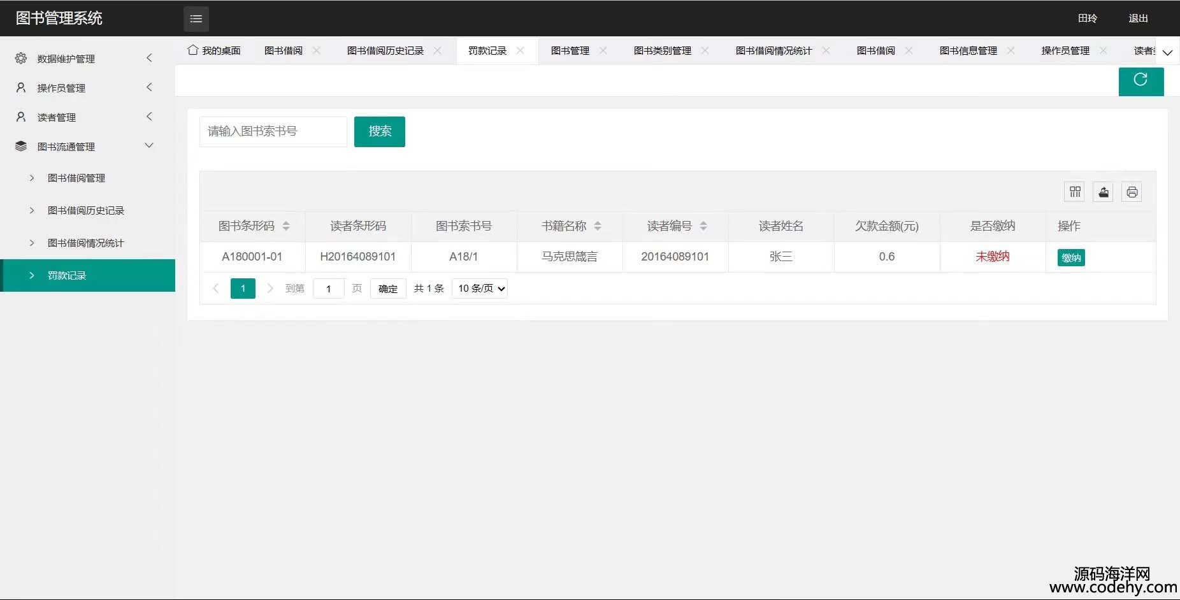The height and width of the screenshot is (600, 1180).
Task: Click the 请输入图书索书号 search field
Action: [x=273, y=131]
